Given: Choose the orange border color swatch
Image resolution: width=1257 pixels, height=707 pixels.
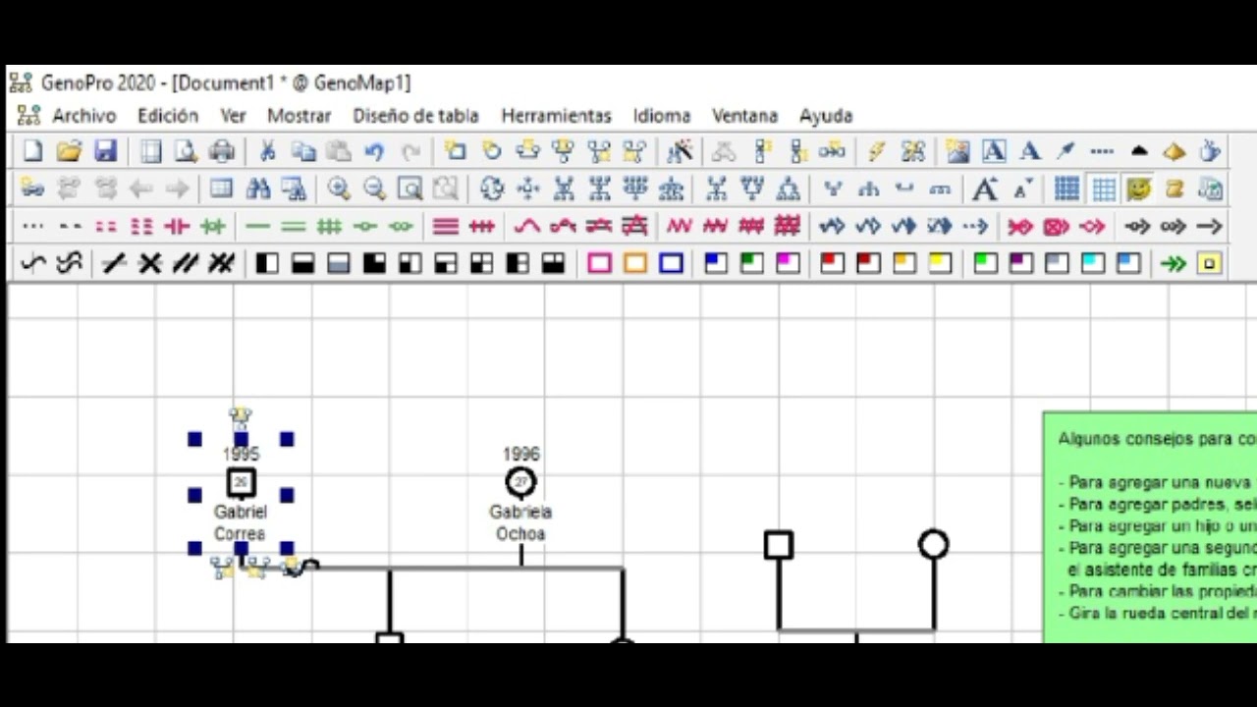Looking at the screenshot, I should (635, 263).
